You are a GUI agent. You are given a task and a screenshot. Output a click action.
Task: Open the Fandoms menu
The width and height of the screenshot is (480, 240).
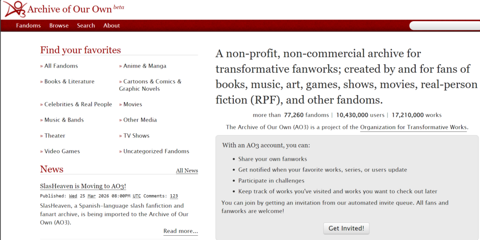point(28,26)
